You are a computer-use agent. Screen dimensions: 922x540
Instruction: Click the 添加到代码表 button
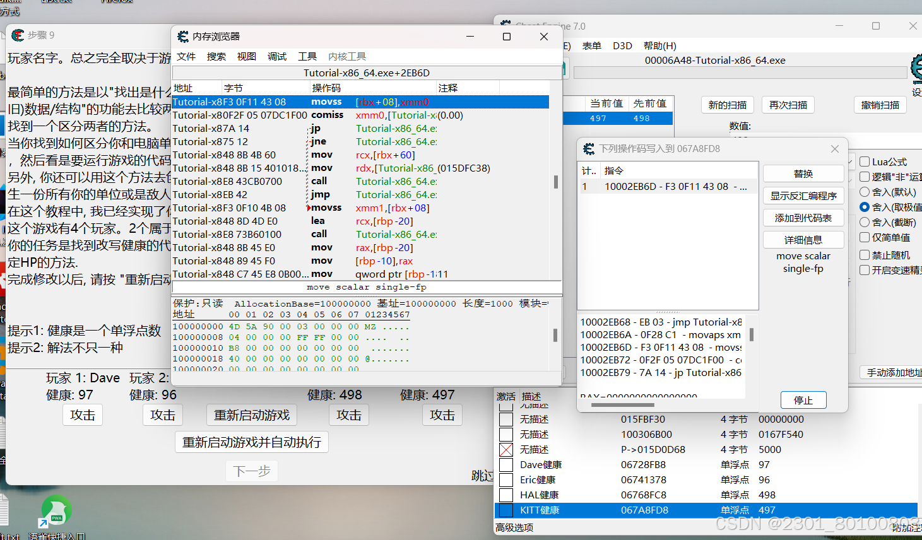pos(803,218)
